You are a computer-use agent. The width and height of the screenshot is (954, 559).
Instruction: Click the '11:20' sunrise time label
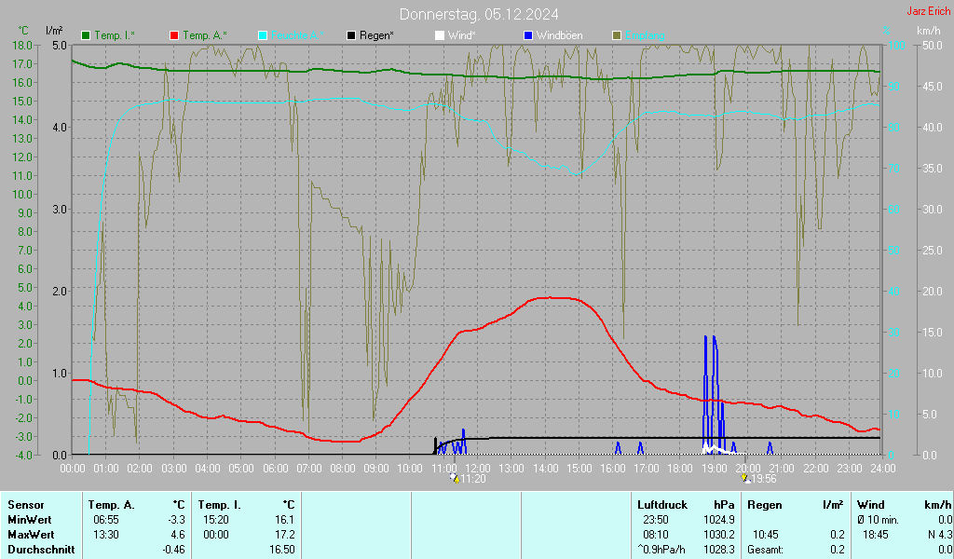pos(472,479)
